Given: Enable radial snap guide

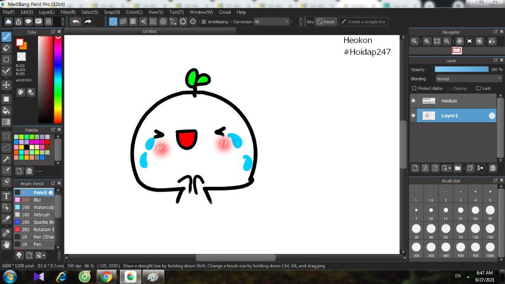Looking at the screenshot, I should [x=153, y=22].
